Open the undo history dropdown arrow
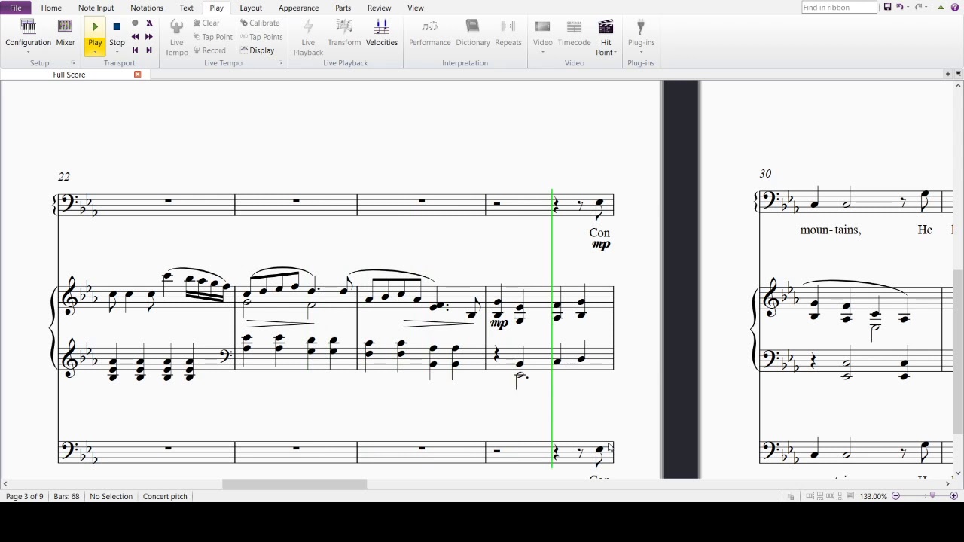The height and width of the screenshot is (542, 964). [x=908, y=8]
